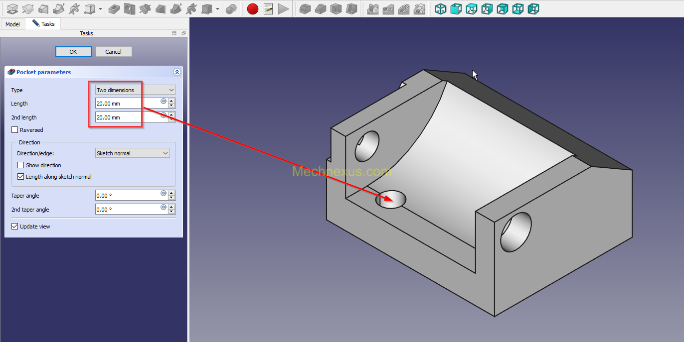
Task: Click the Pocket tool icon in toolbar
Action: (114, 8)
